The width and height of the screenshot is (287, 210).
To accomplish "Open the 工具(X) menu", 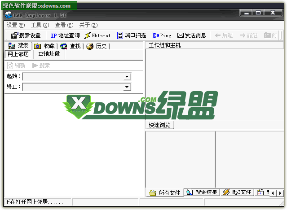I will click(x=40, y=25).
